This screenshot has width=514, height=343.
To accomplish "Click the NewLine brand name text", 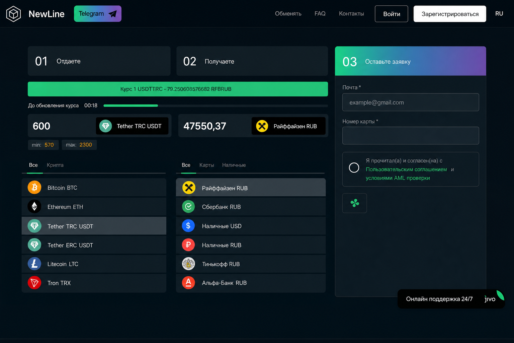I will click(x=47, y=14).
